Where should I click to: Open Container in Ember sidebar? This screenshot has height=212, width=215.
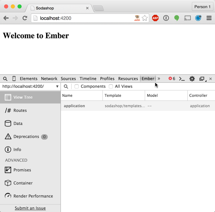click(x=30, y=183)
